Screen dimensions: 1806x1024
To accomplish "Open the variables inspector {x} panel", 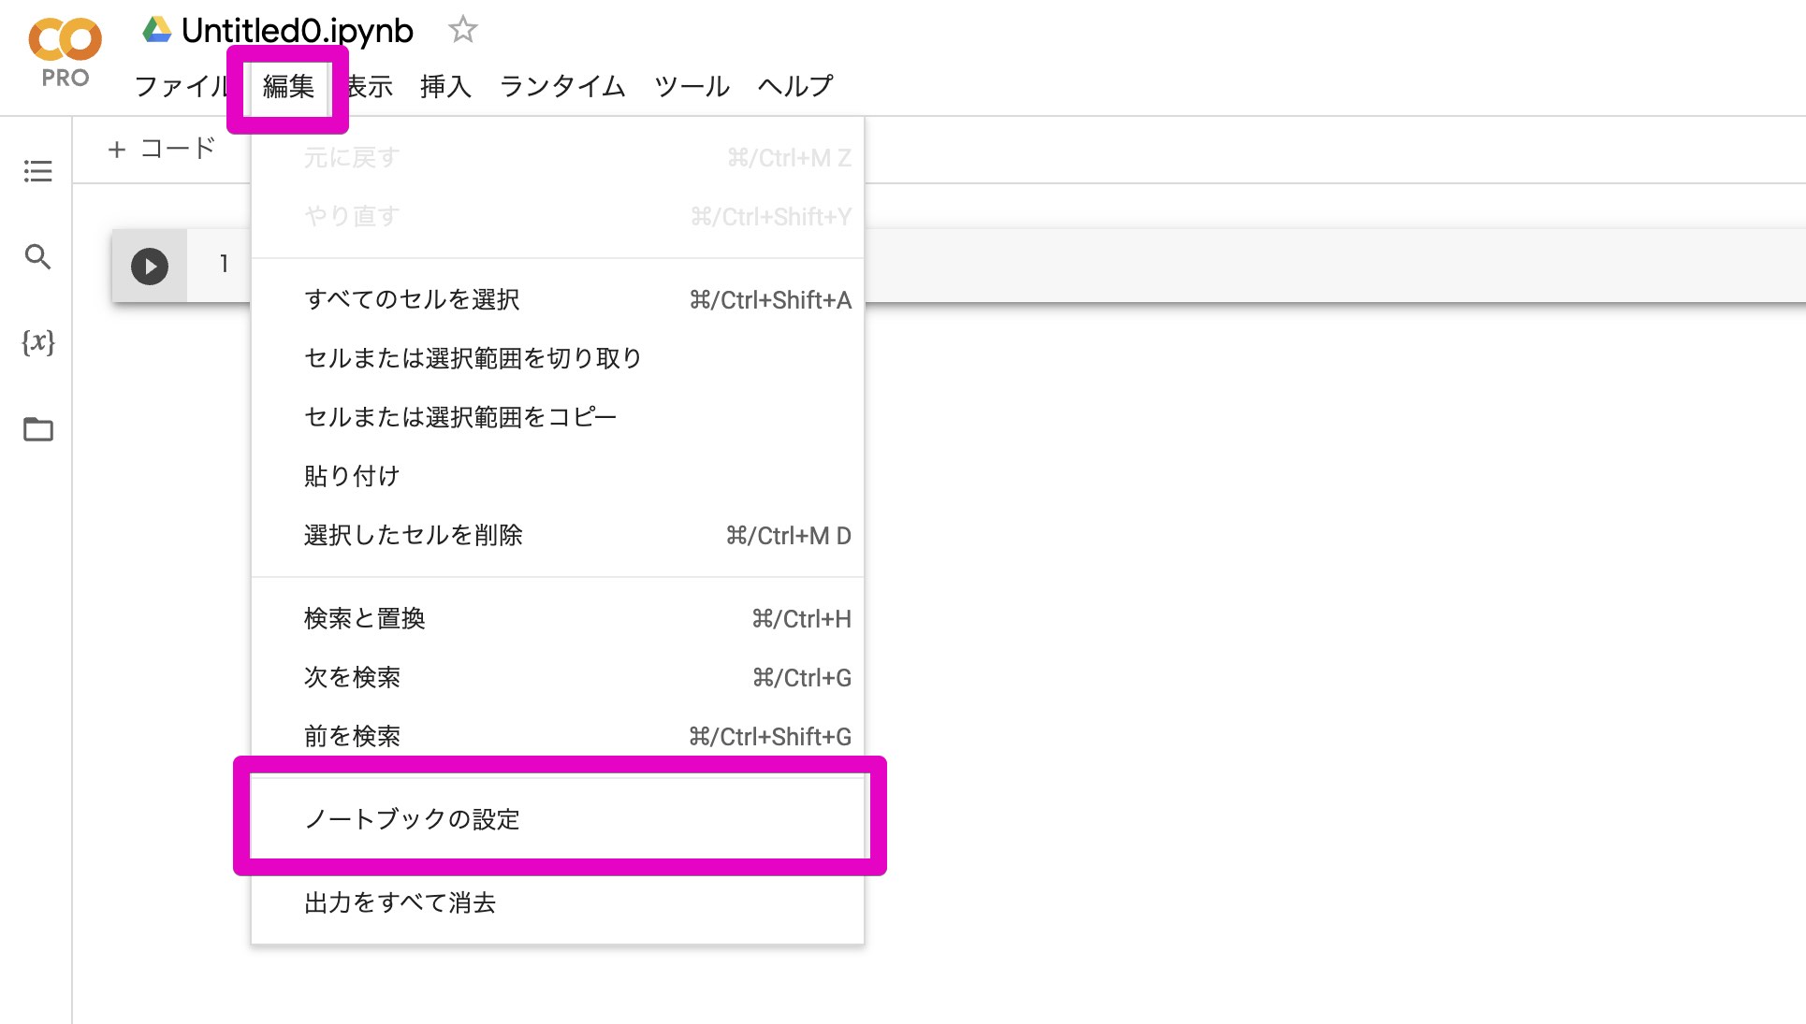I will pyautogui.click(x=37, y=343).
